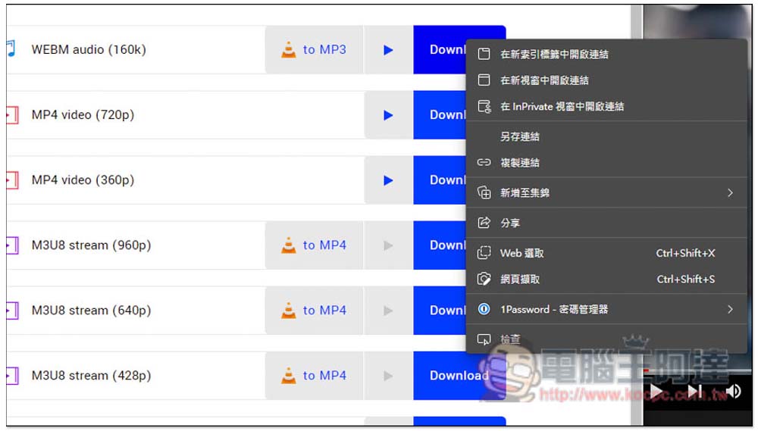Choose 分享 share entry
The width and height of the screenshot is (758, 431).
click(606, 223)
